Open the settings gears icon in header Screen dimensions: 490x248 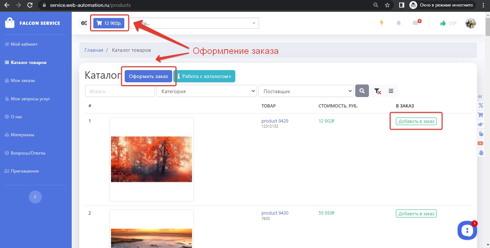click(84, 23)
